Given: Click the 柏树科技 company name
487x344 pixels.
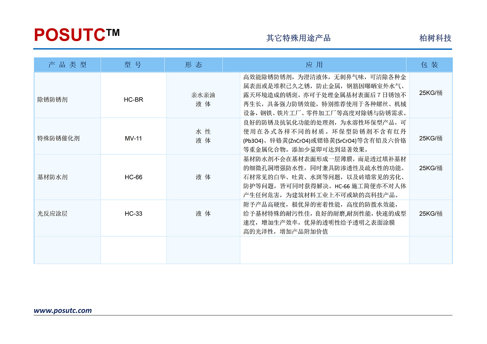Looking at the screenshot, I should tap(435, 38).
